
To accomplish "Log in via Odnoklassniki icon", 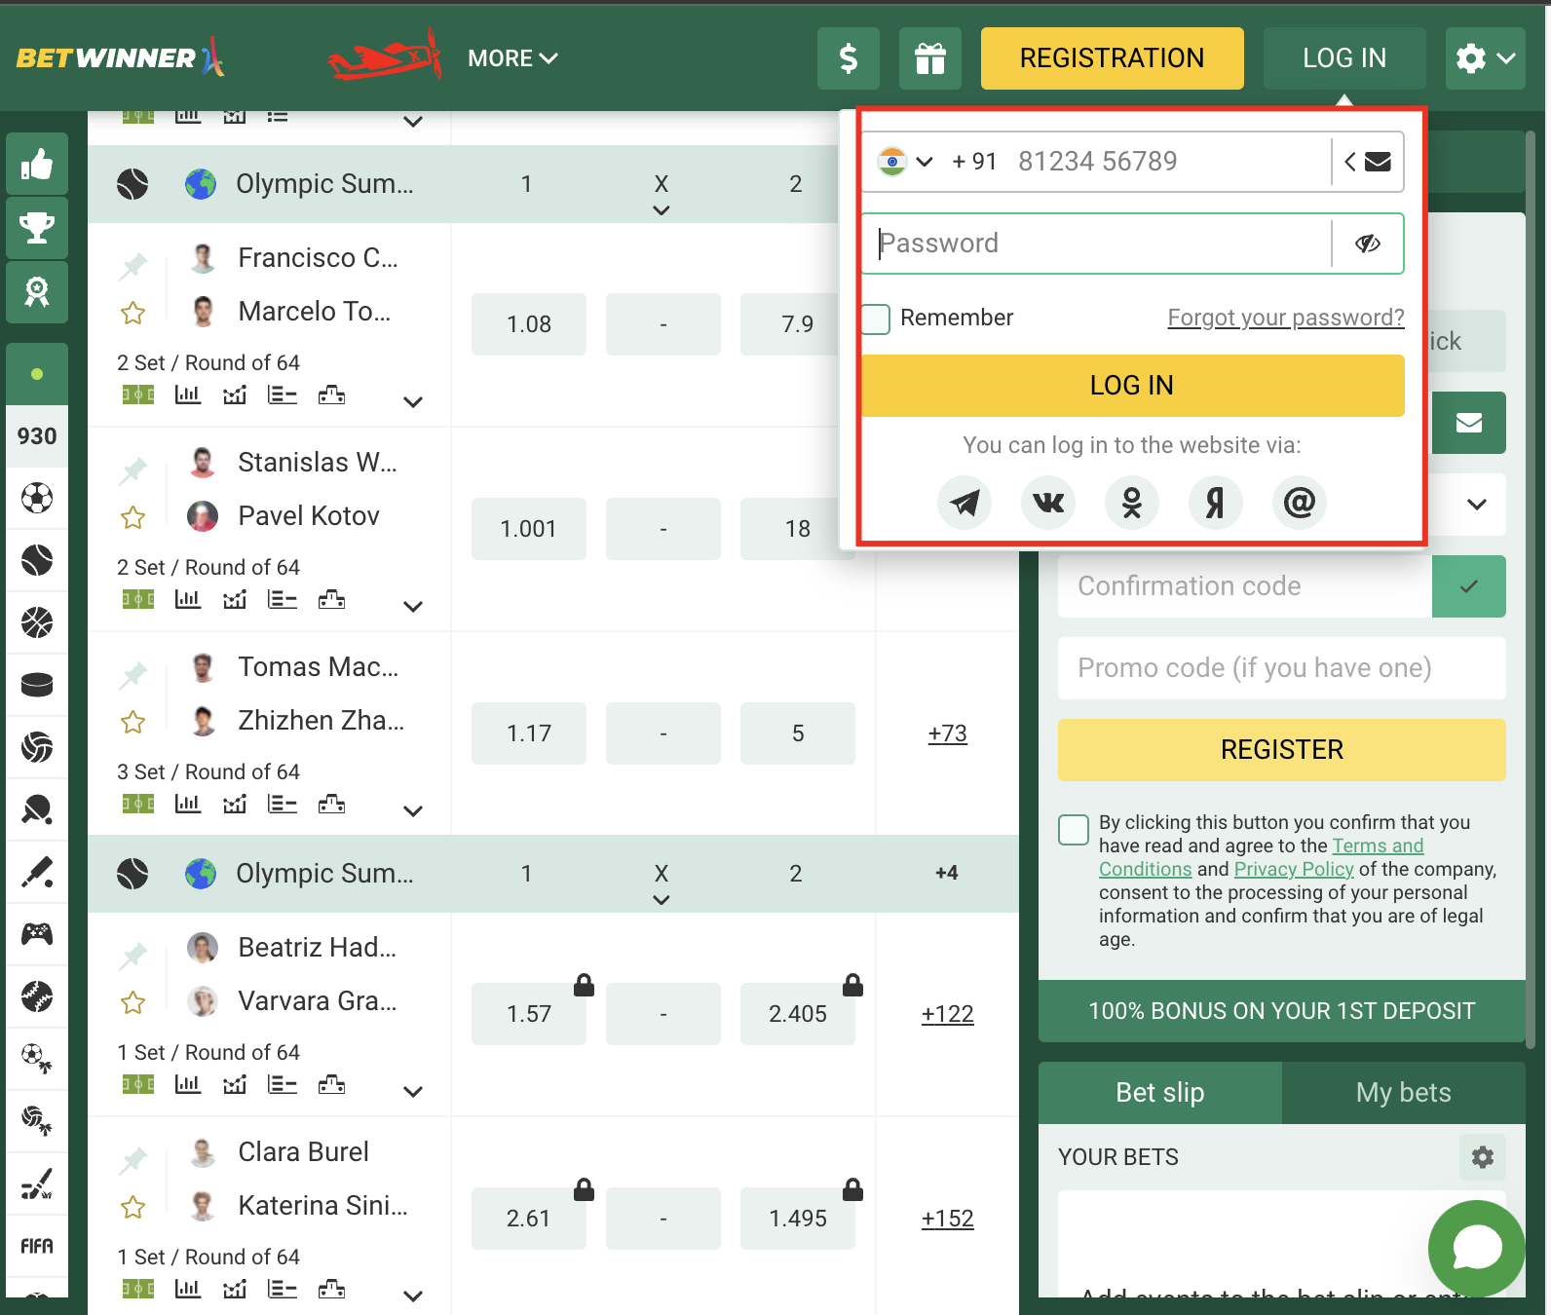I will point(1131,503).
